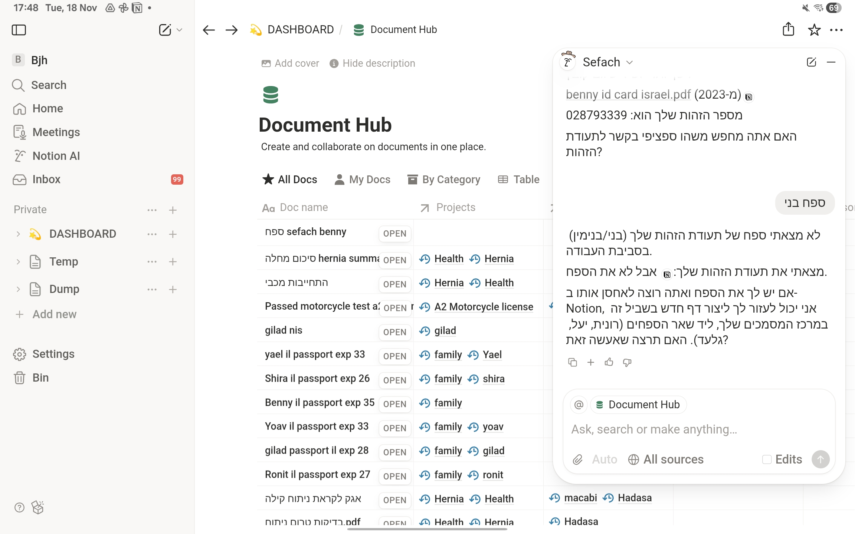The height and width of the screenshot is (534, 855).
Task: Expand the DASHBOARD tree item
Action: [18, 234]
